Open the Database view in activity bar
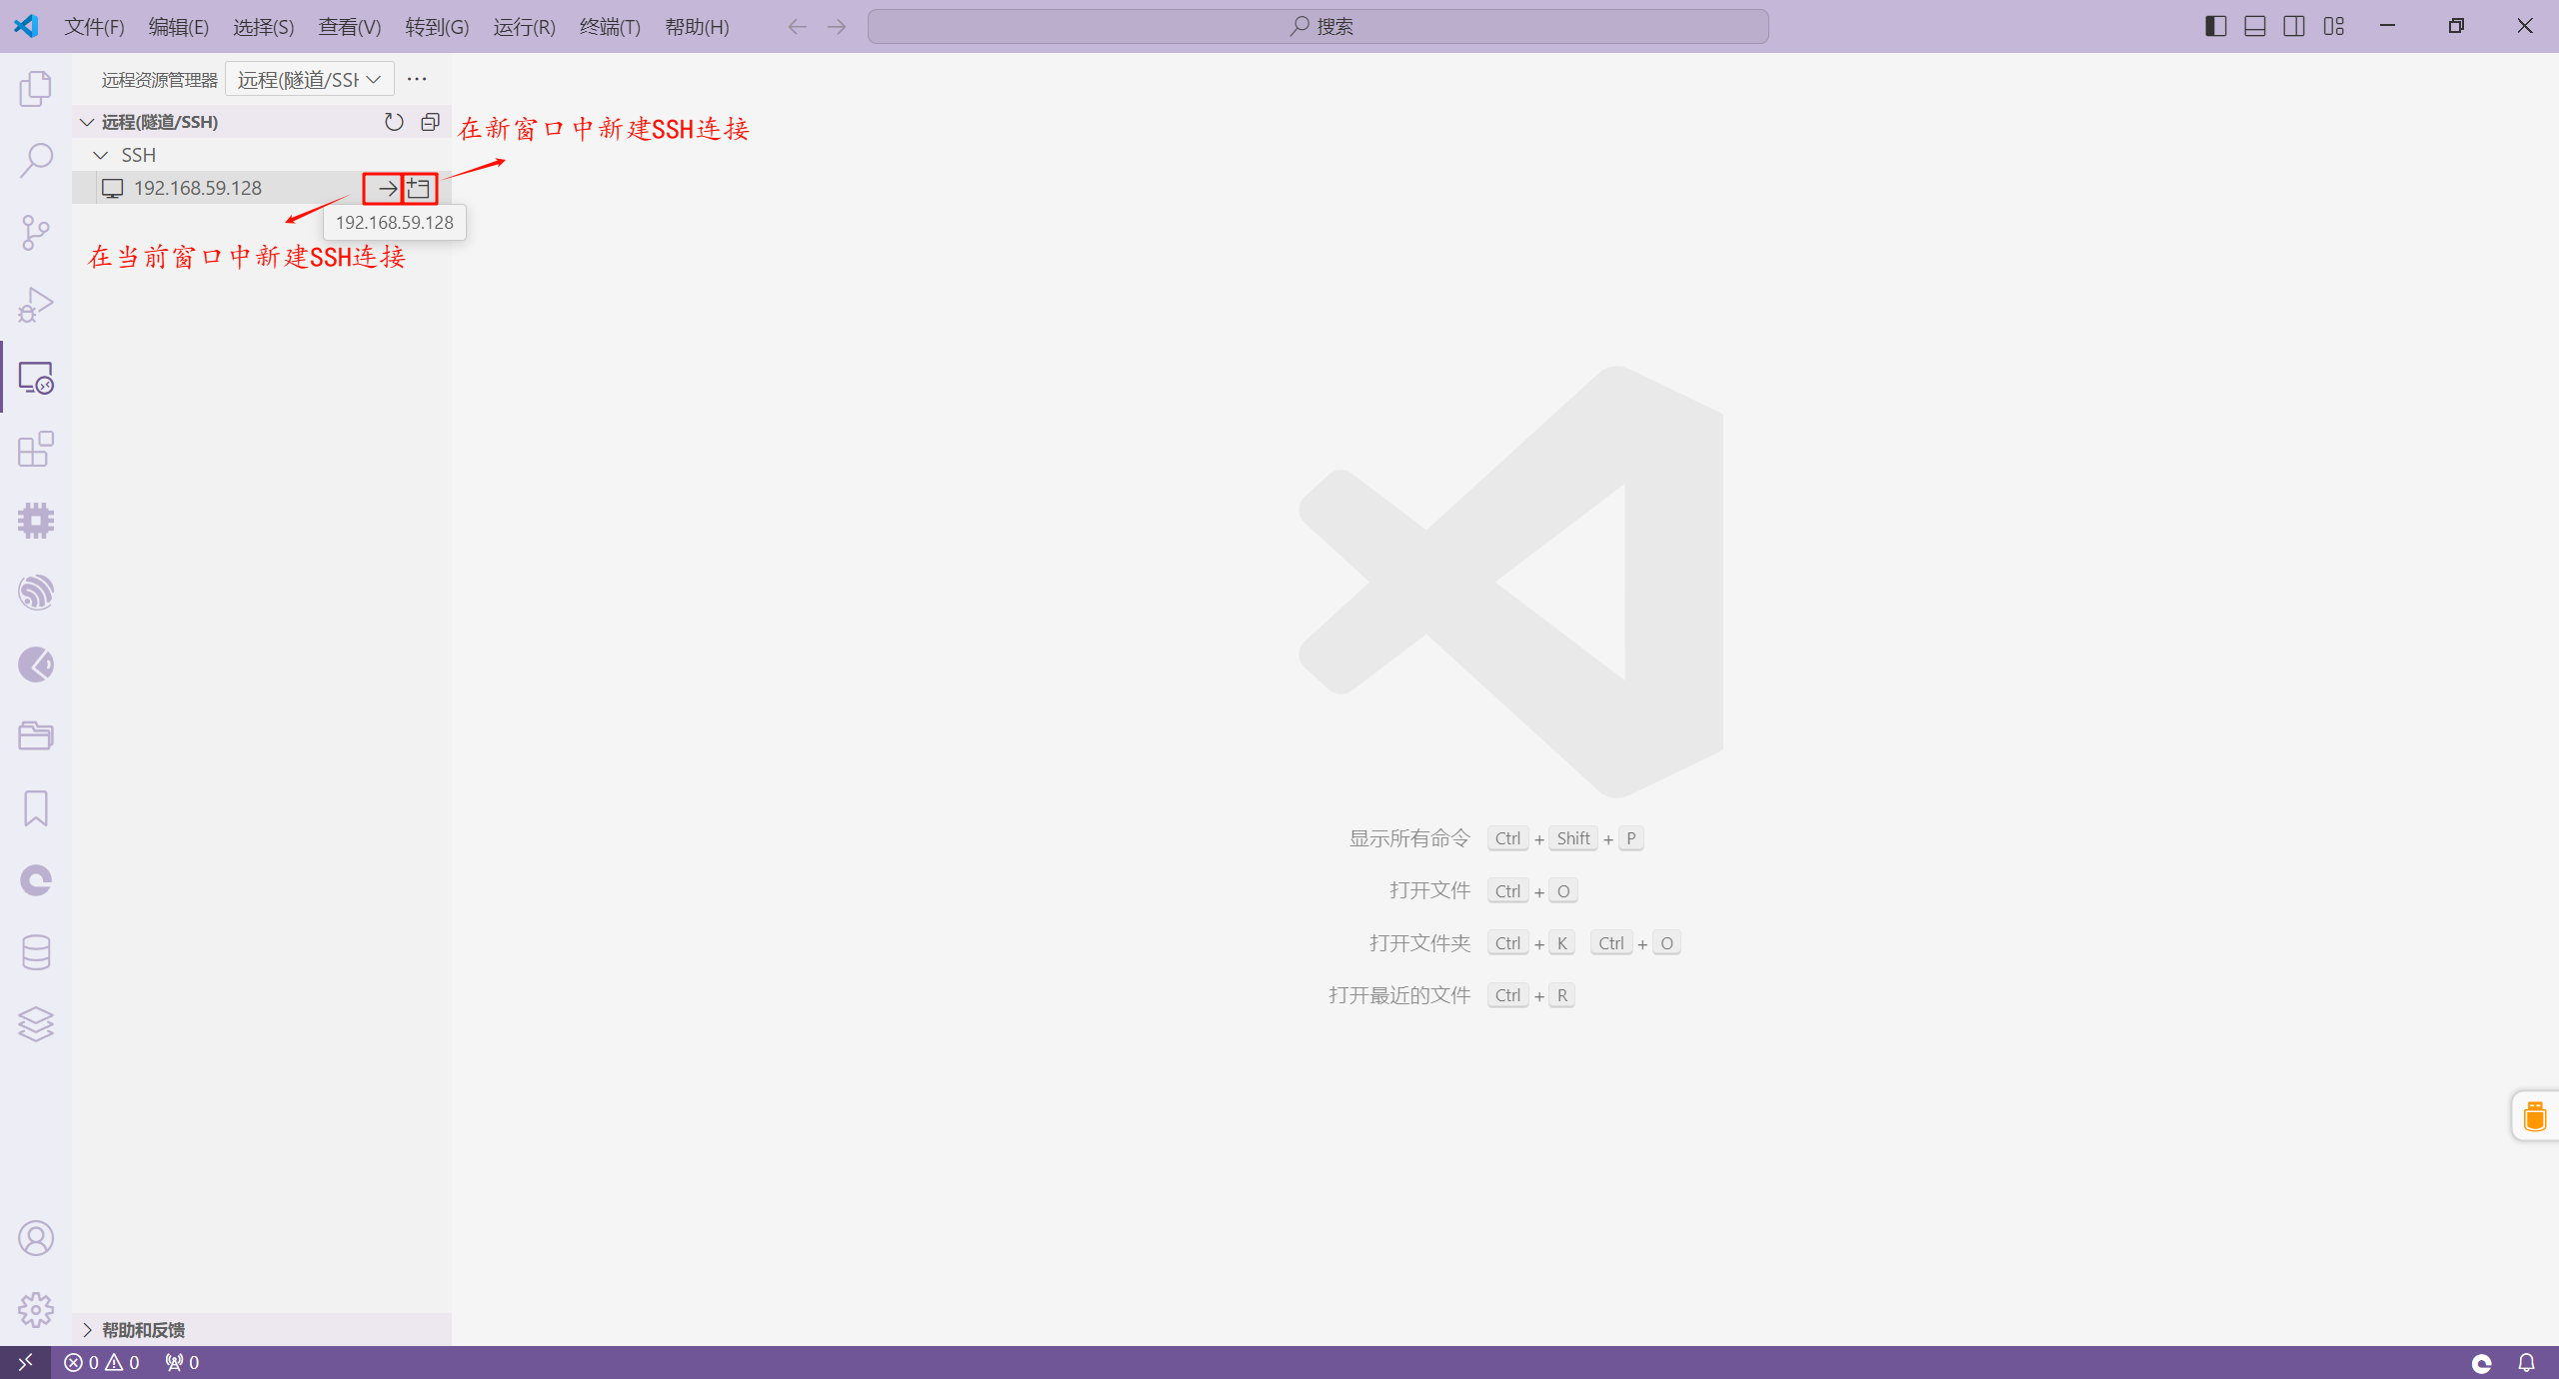Screen dimensions: 2559x1379 tap(36, 952)
